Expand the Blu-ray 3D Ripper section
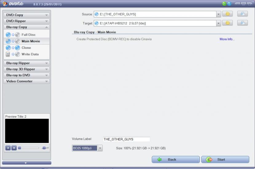The image size is (255, 169). pyautogui.click(x=26, y=69)
